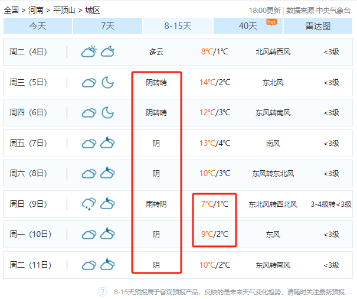This screenshot has width=357, height=299.
Task: Click 城区 in the breadcrumb
Action: pyautogui.click(x=93, y=10)
